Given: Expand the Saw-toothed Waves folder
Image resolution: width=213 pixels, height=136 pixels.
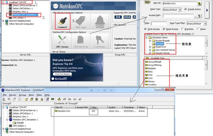Looking at the screenshot, I should [x=150, y=50].
